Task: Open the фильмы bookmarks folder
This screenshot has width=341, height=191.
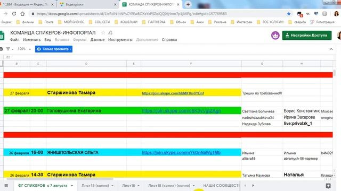Action: click(x=25, y=22)
